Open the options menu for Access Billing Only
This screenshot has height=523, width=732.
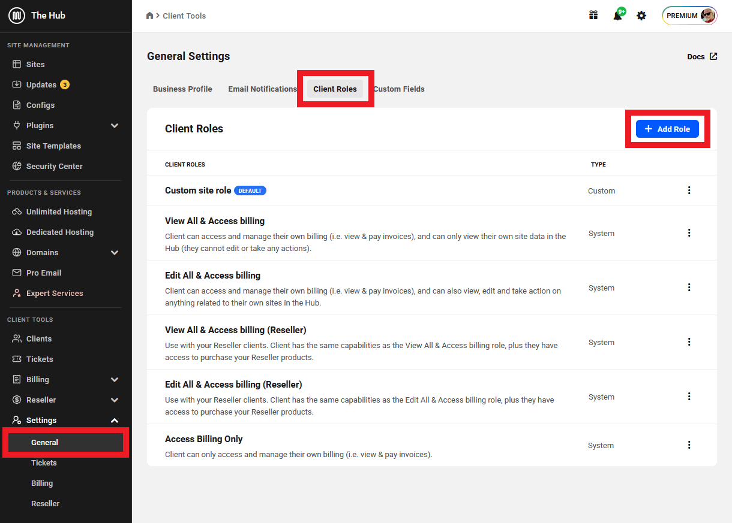click(x=689, y=445)
